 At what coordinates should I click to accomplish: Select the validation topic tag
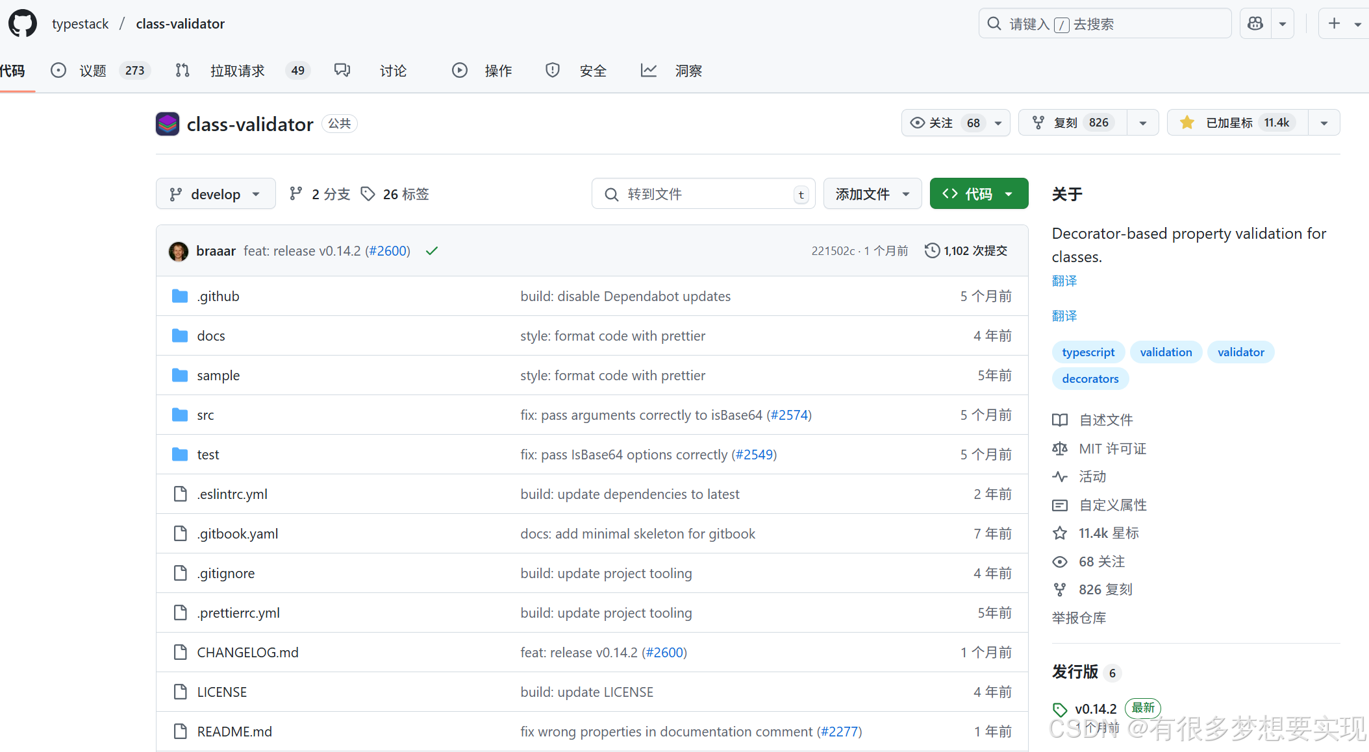(x=1166, y=352)
